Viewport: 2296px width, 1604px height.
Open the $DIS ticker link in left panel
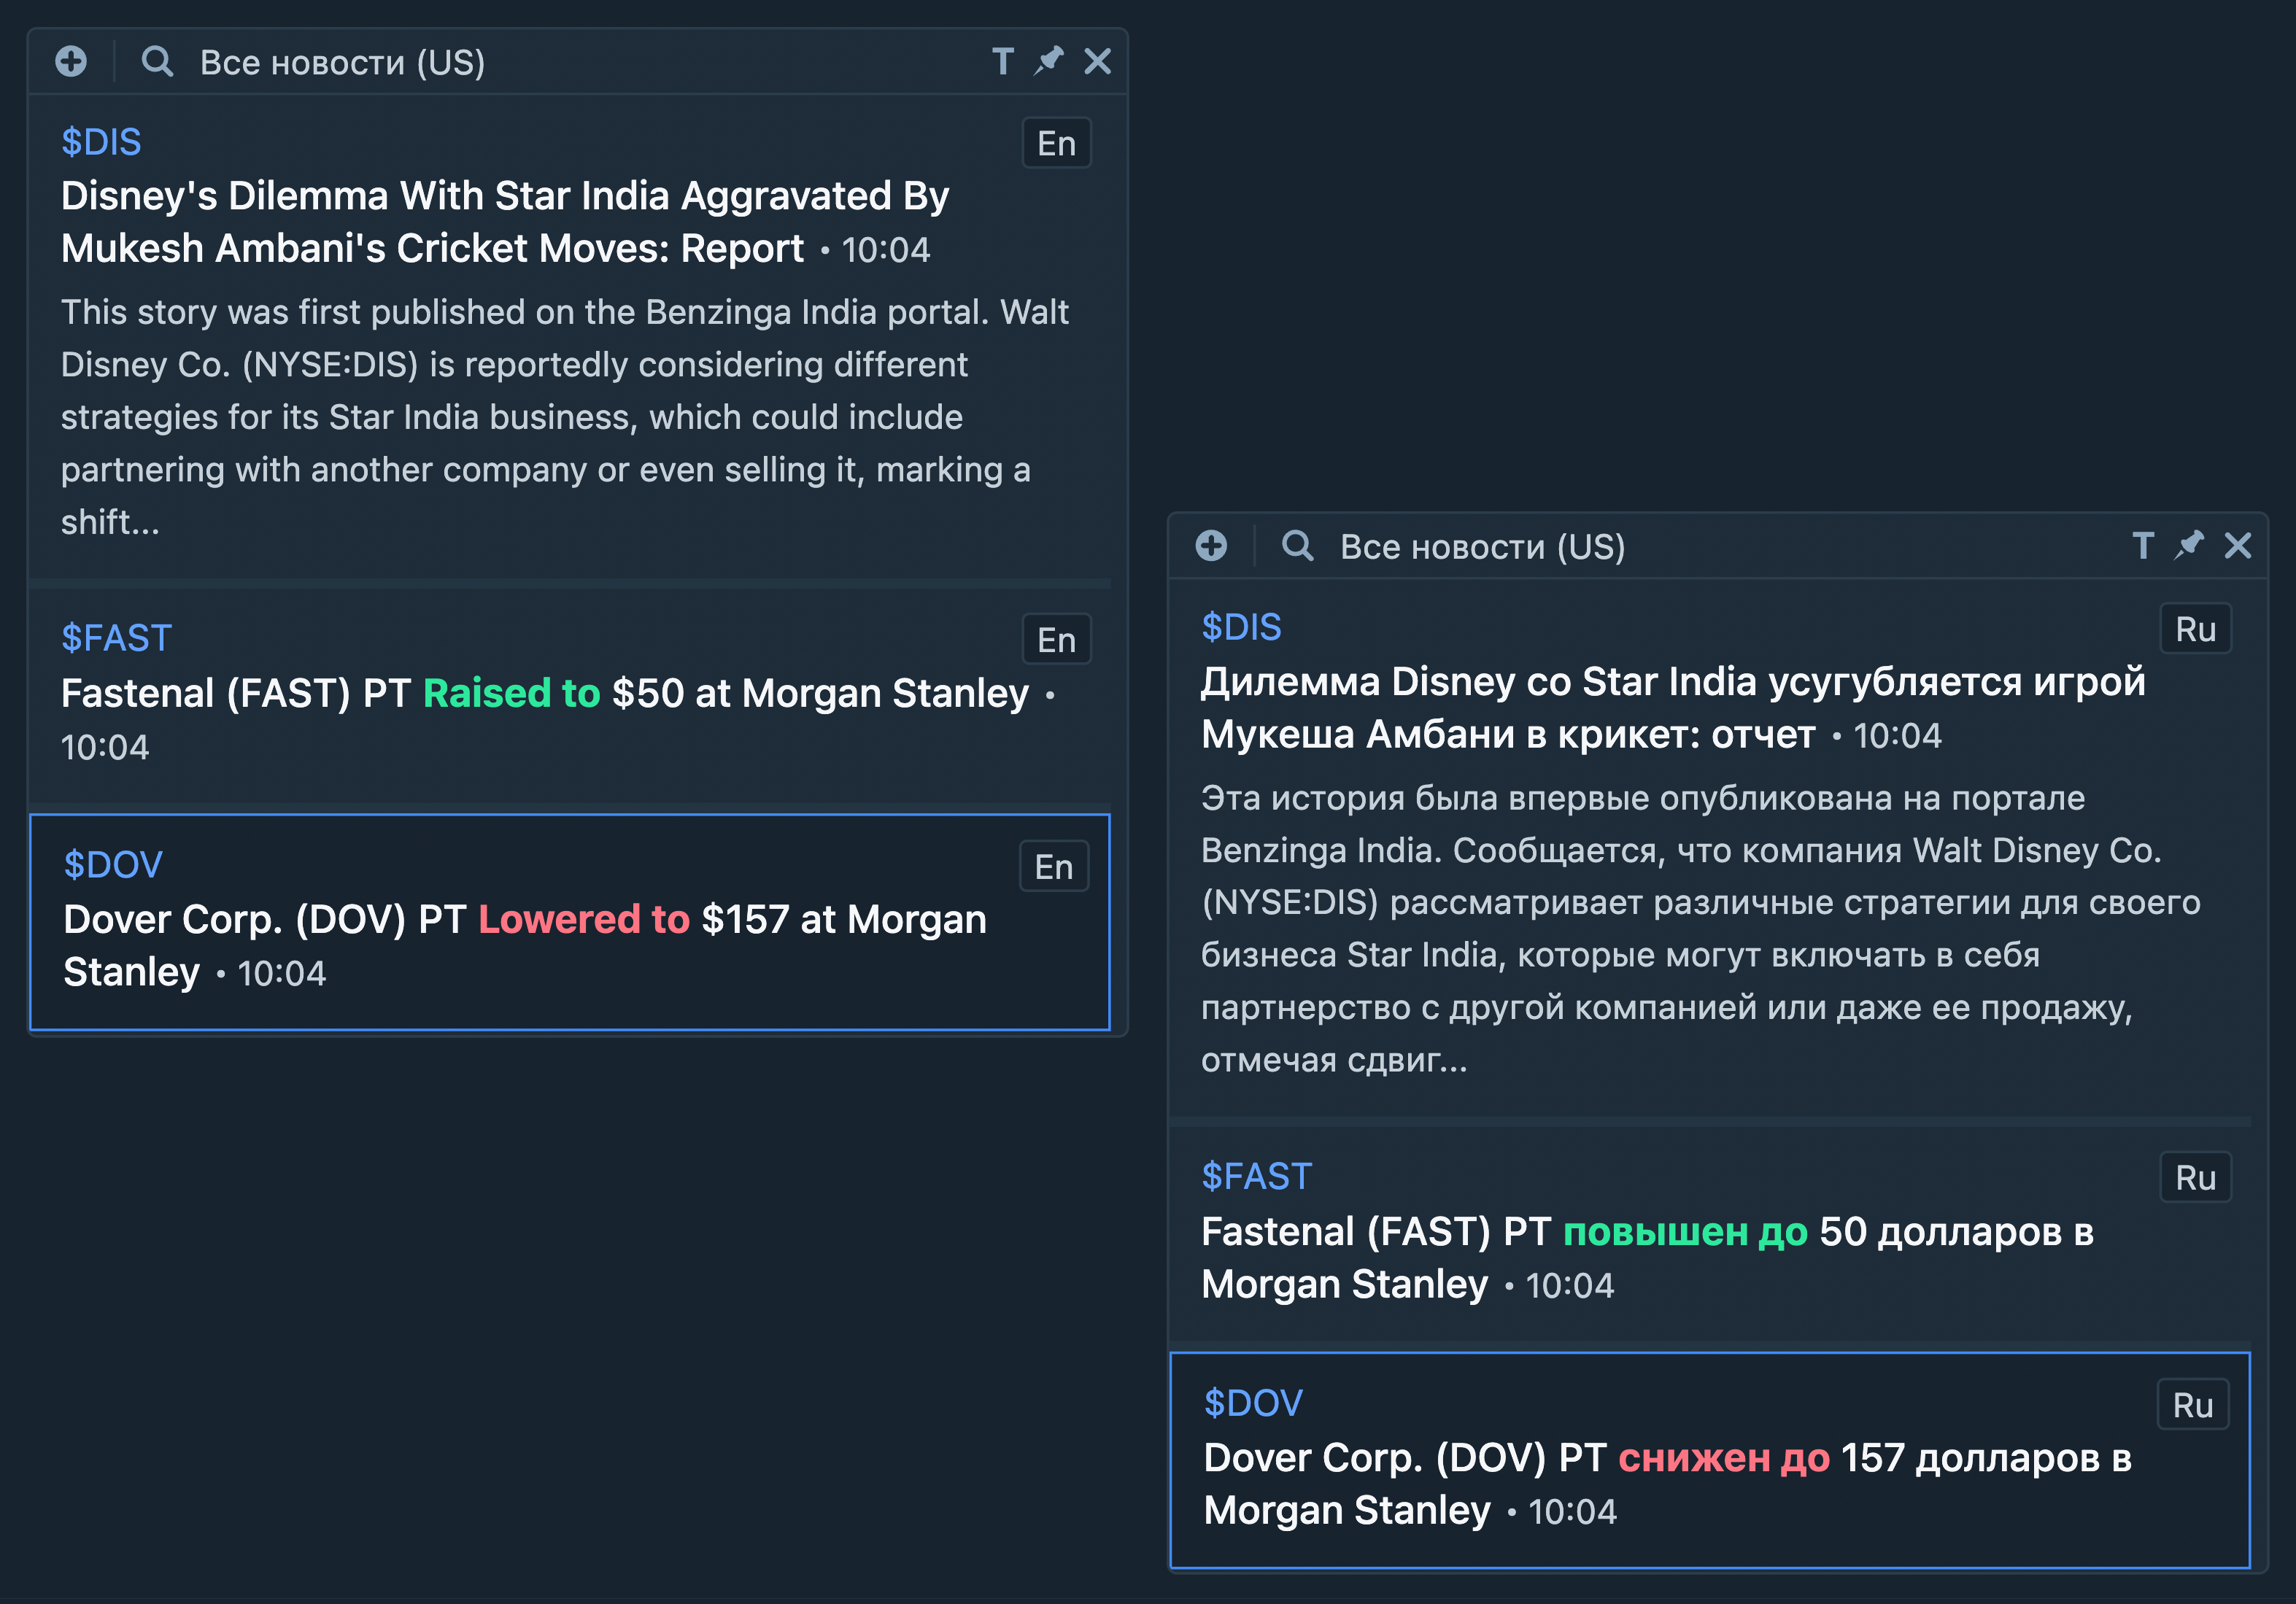[x=101, y=142]
